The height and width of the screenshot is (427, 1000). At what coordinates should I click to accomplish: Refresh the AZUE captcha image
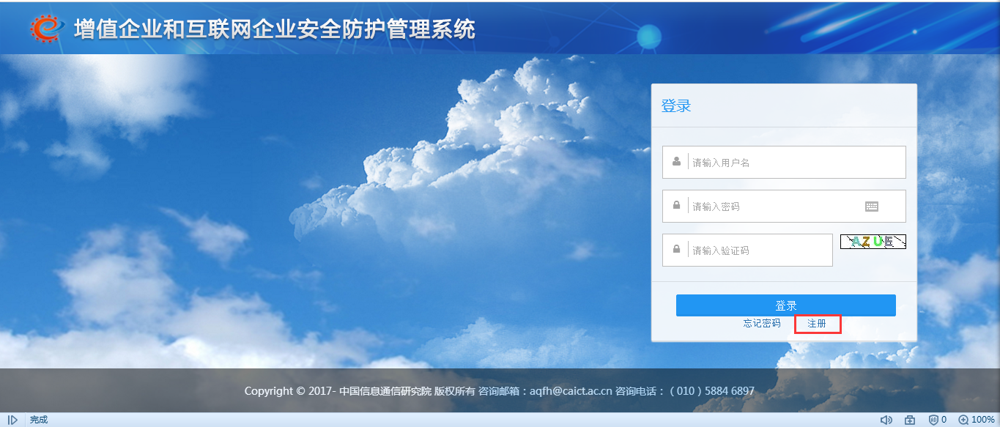873,242
